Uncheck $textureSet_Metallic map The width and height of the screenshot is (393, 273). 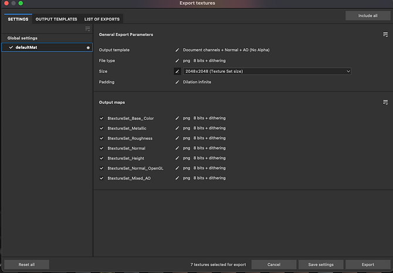point(101,128)
